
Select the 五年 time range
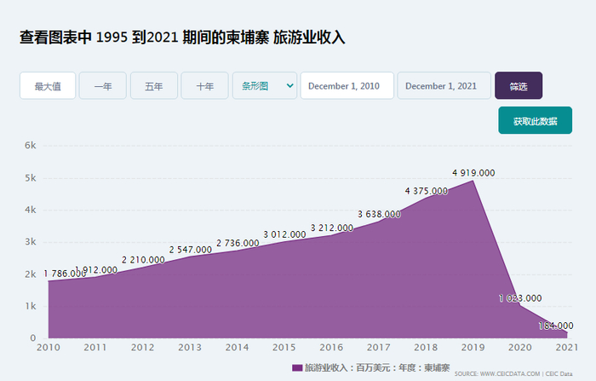[154, 86]
